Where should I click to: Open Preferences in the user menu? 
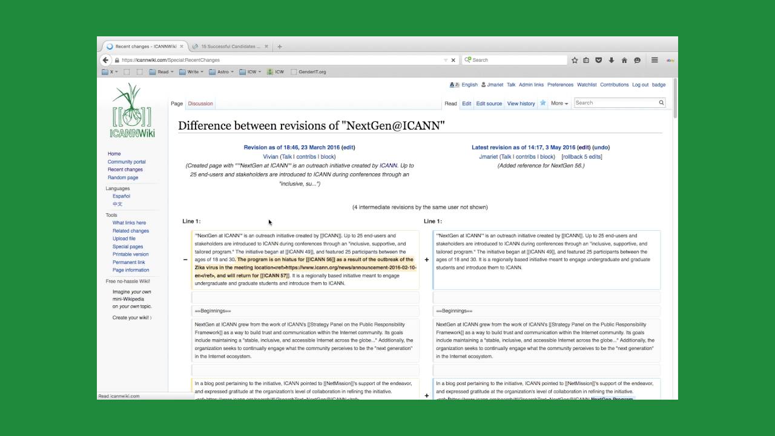[x=561, y=85]
